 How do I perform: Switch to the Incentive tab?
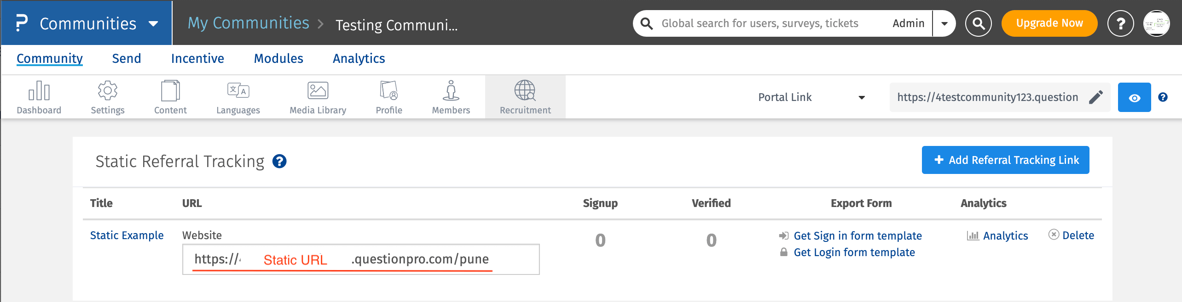click(x=197, y=59)
